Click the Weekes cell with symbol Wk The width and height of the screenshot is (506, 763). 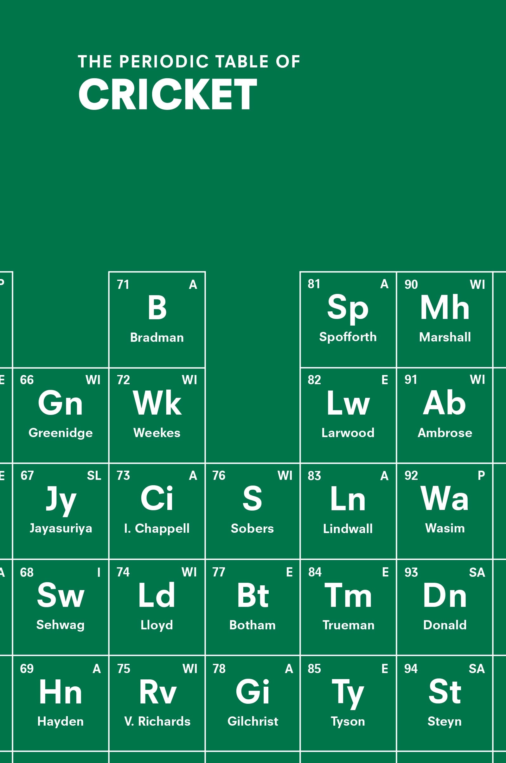157,415
